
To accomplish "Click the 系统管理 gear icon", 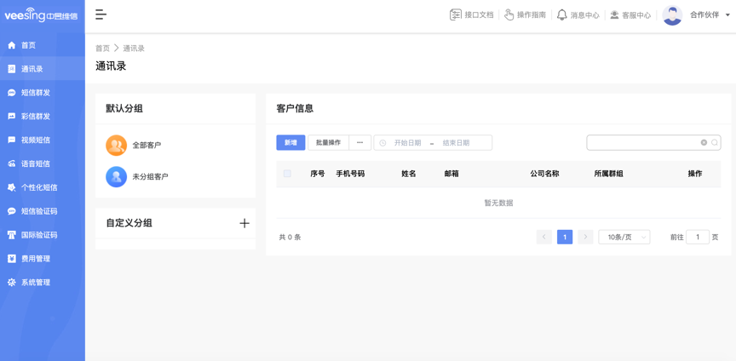I will tap(12, 283).
